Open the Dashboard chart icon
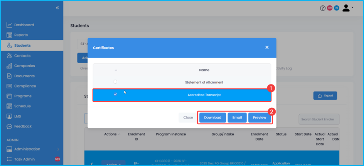The image size is (364, 166). [x=9, y=25]
